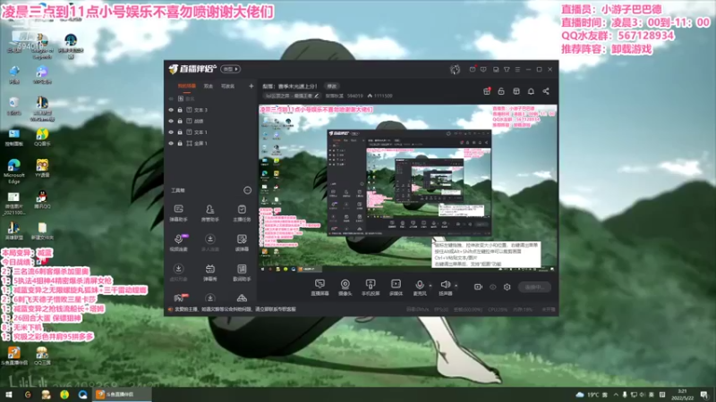Click the stream preview canvas
This screenshot has width=716, height=402.
point(407,188)
